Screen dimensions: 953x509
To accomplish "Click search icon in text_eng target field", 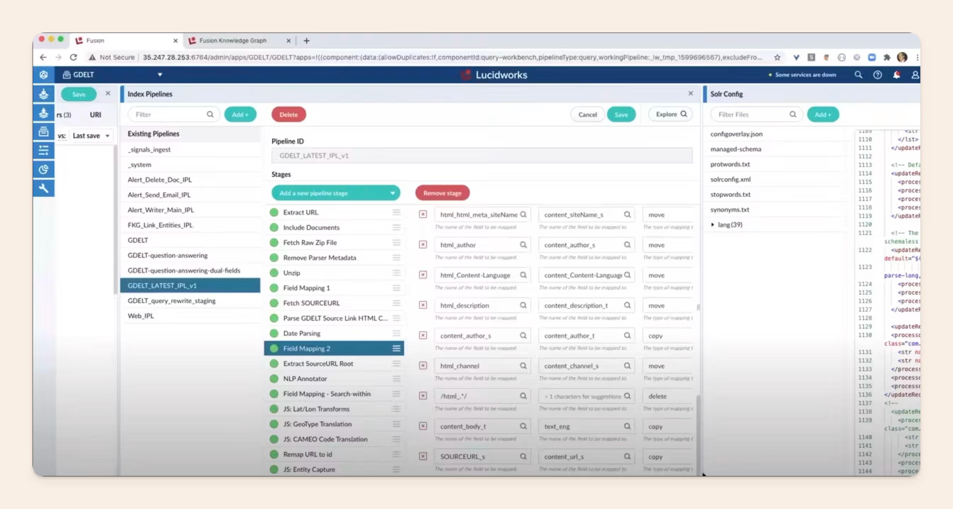I will coord(627,426).
